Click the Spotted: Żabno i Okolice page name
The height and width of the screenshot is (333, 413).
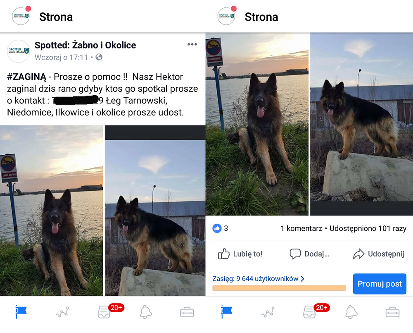pyautogui.click(x=85, y=45)
